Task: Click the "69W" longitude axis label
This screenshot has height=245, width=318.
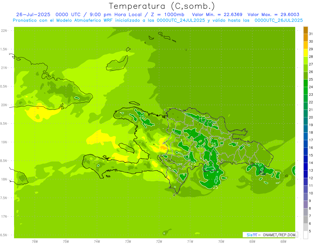Action: point(252,241)
